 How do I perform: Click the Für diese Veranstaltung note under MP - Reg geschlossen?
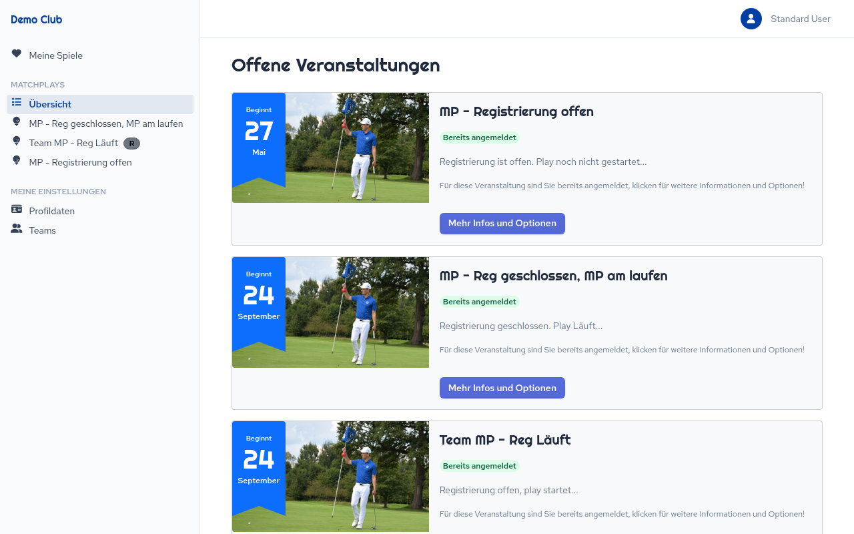622,350
